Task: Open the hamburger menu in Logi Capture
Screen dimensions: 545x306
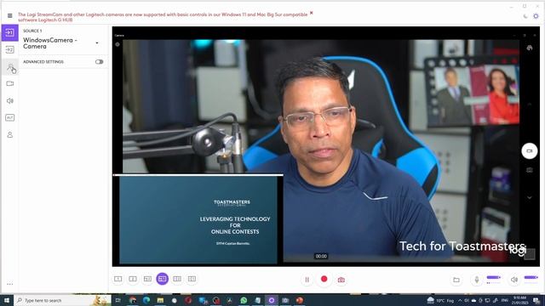Action: 9,15
